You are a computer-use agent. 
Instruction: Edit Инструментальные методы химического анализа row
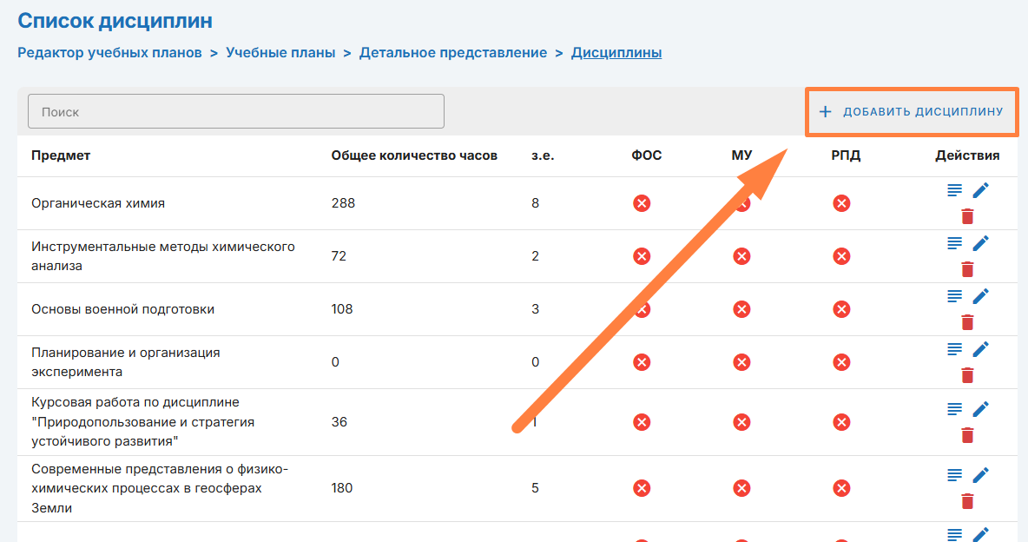pyautogui.click(x=980, y=243)
